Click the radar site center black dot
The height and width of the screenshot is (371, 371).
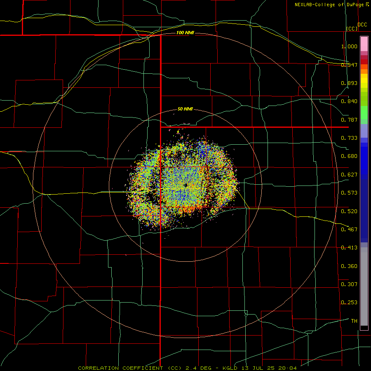186,185
